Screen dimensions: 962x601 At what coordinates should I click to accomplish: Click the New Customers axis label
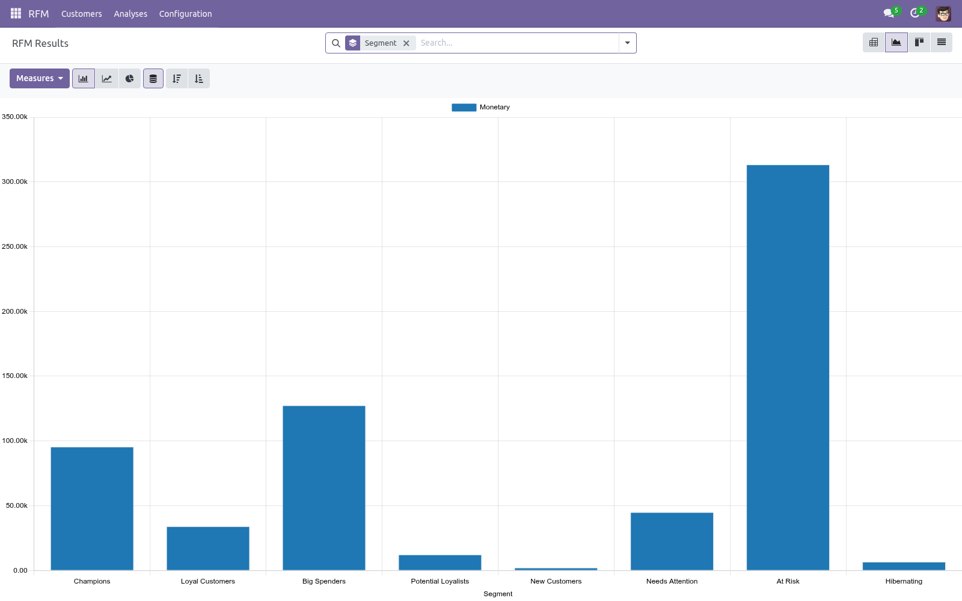[556, 581]
